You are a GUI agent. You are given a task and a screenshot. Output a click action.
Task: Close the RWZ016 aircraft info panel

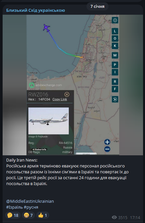pos(67,94)
